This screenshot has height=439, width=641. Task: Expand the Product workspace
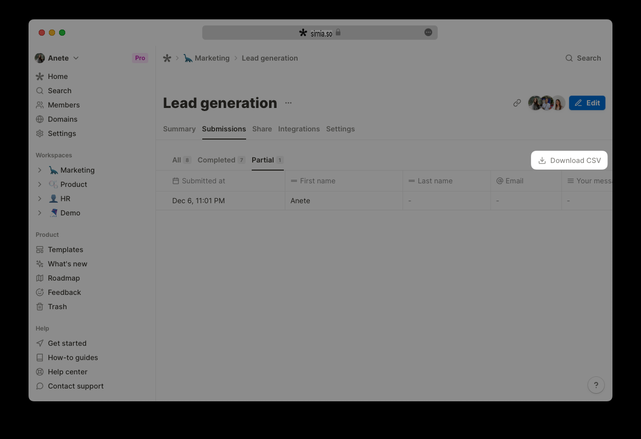click(x=40, y=184)
